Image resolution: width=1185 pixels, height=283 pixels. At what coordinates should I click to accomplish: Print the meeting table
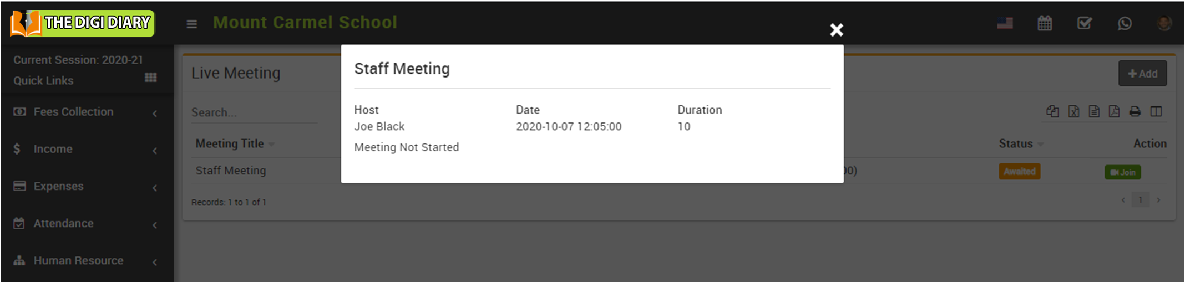coord(1135,111)
